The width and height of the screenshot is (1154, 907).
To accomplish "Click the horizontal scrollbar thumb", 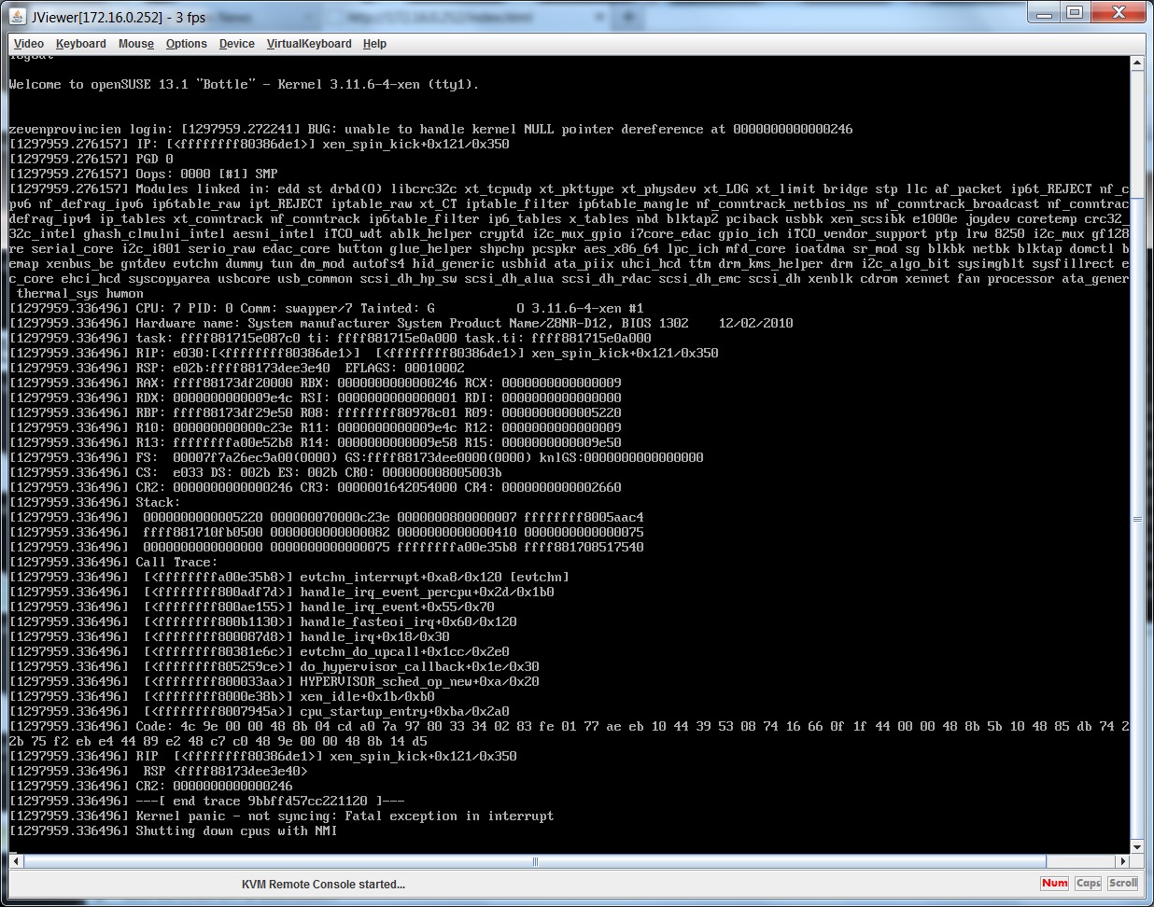I will click(536, 861).
